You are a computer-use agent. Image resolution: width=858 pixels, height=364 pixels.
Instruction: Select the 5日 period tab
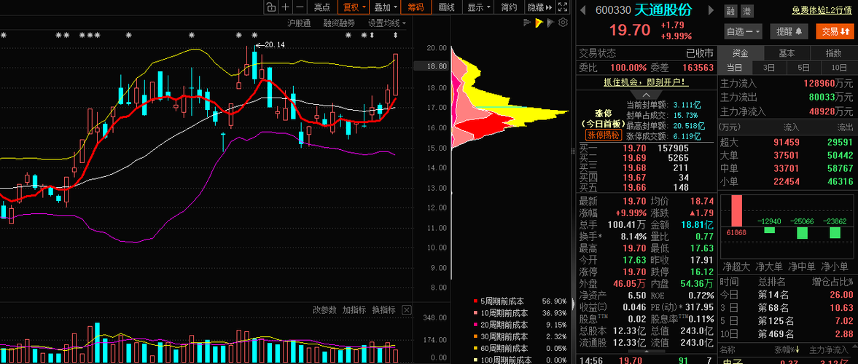804,68
